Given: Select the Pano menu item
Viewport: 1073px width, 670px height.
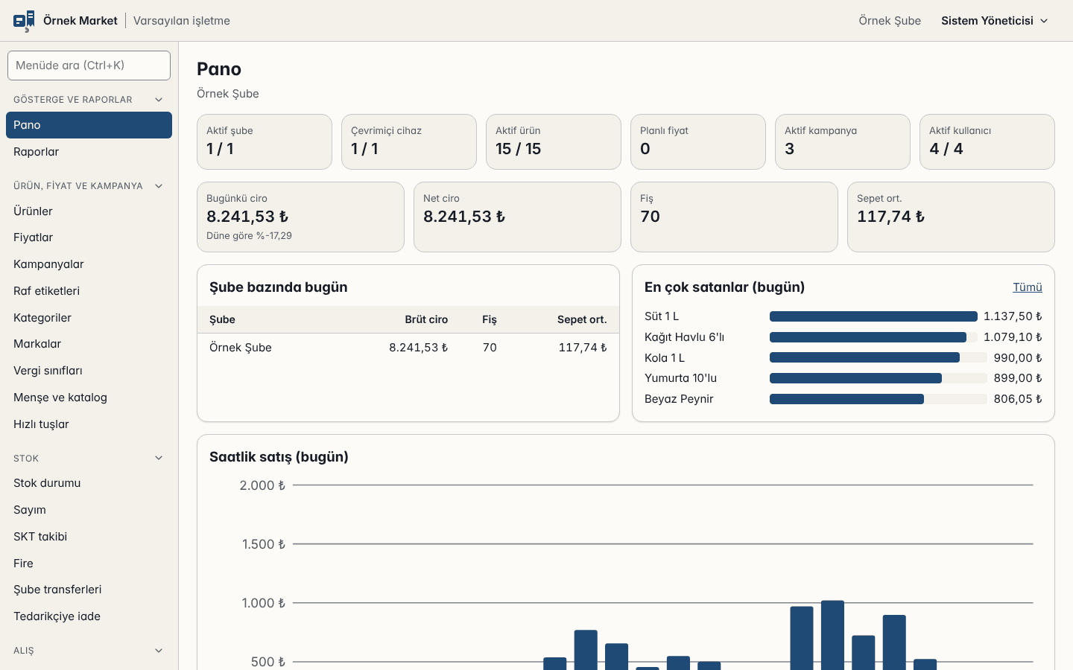Looking at the screenshot, I should [89, 125].
